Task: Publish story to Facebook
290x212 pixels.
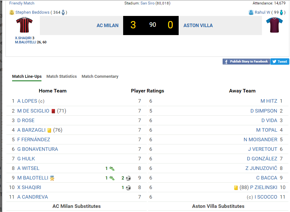Action: pos(246,62)
